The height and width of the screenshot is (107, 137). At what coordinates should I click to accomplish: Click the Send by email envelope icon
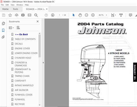[29, 15]
